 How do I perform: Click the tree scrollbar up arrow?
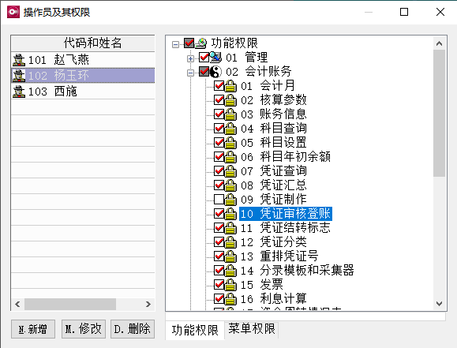tap(439, 43)
